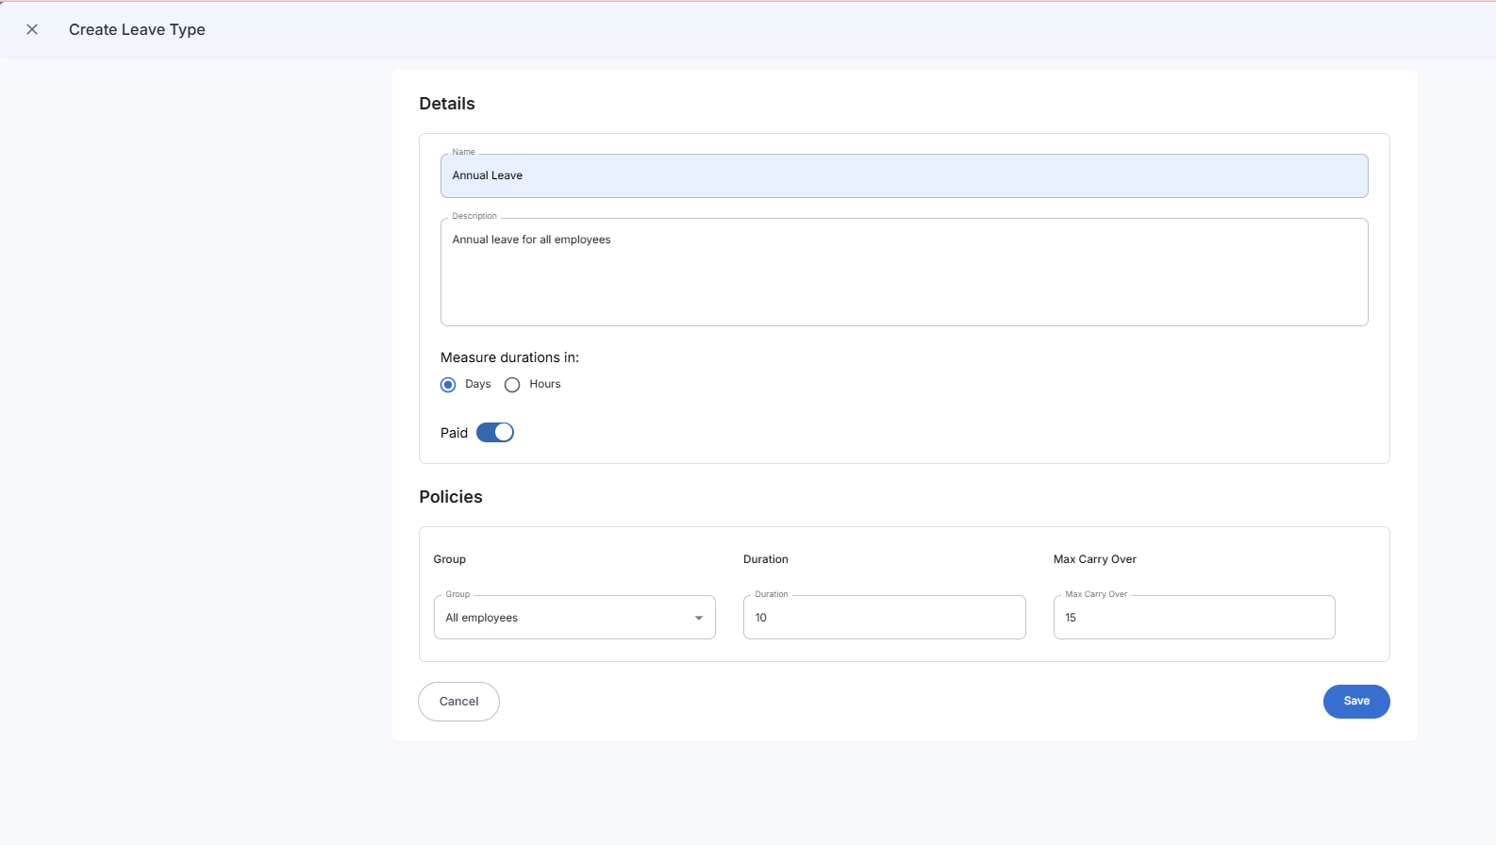Focus the Description text area
1496x845 pixels.
903,272
